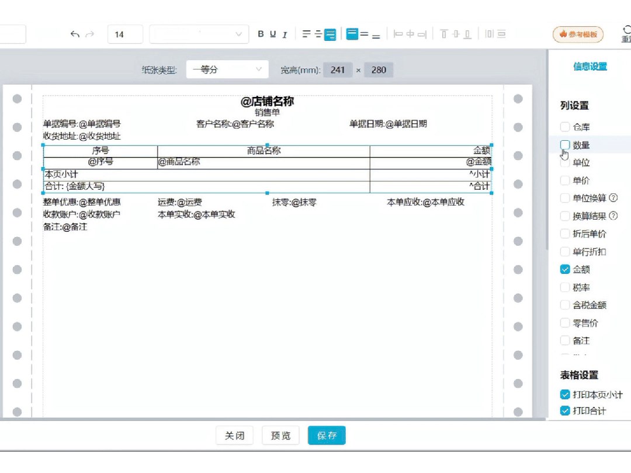Select the 备注:@备注 field on canvas
This screenshot has width=631, height=473.
click(65, 227)
